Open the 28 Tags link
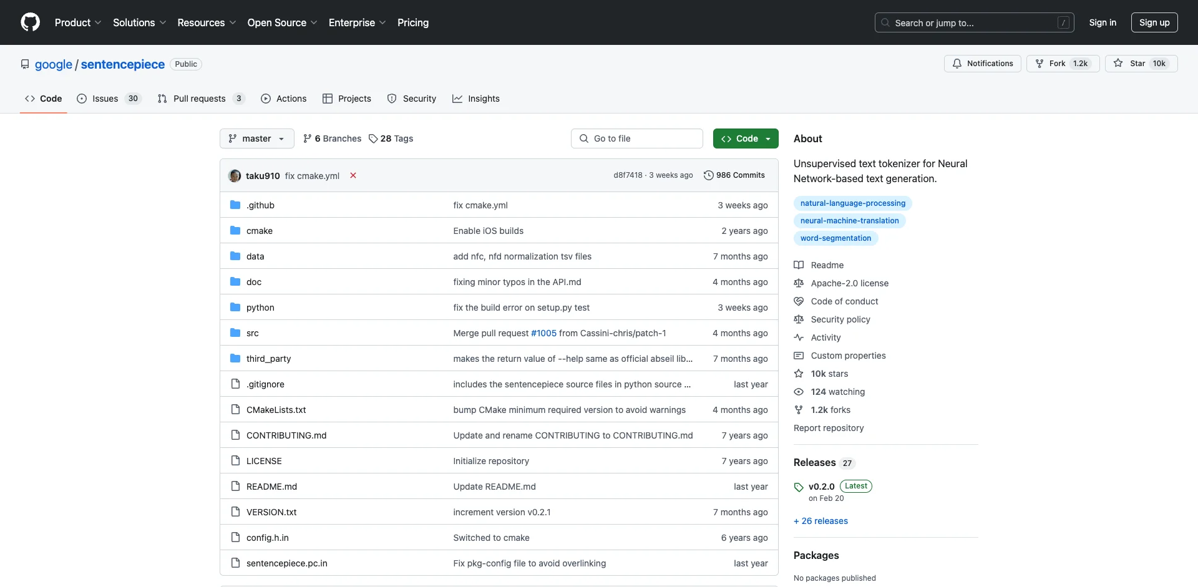Image resolution: width=1198 pixels, height=587 pixels. 391,138
